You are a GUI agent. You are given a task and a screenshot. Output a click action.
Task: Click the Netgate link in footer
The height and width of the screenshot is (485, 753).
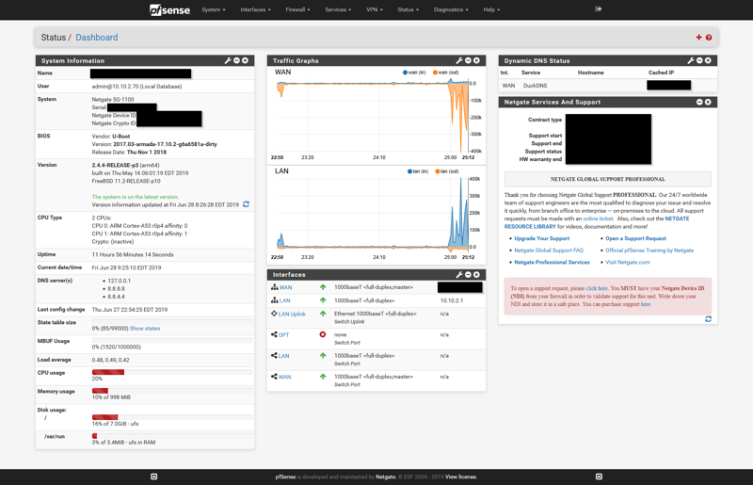(x=386, y=477)
